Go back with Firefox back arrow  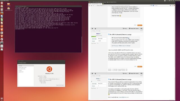click(x=89, y=6)
